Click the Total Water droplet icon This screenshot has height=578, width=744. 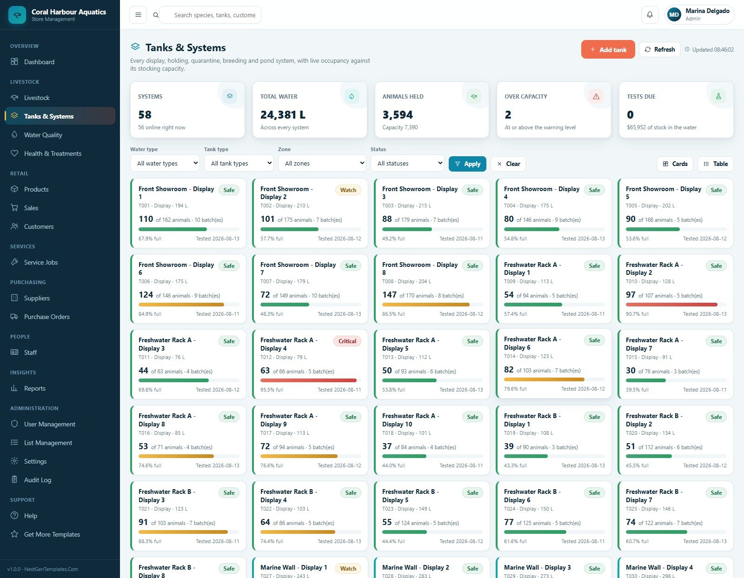pos(352,96)
